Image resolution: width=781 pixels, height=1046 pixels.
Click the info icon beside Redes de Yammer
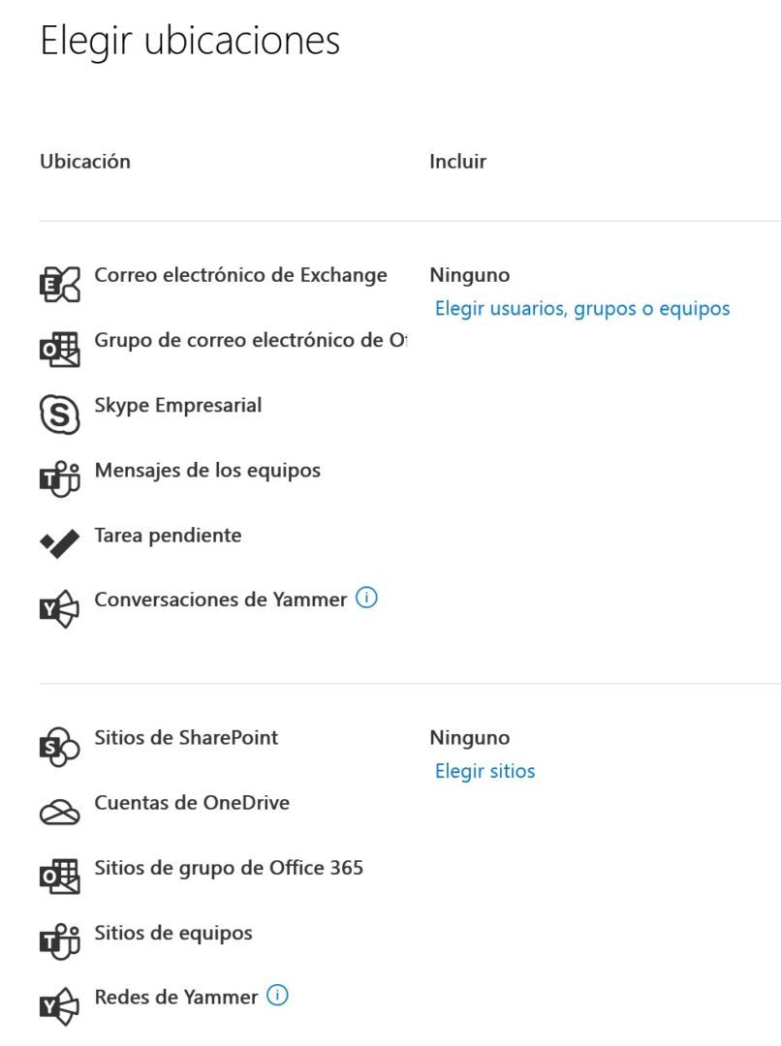pos(278,995)
